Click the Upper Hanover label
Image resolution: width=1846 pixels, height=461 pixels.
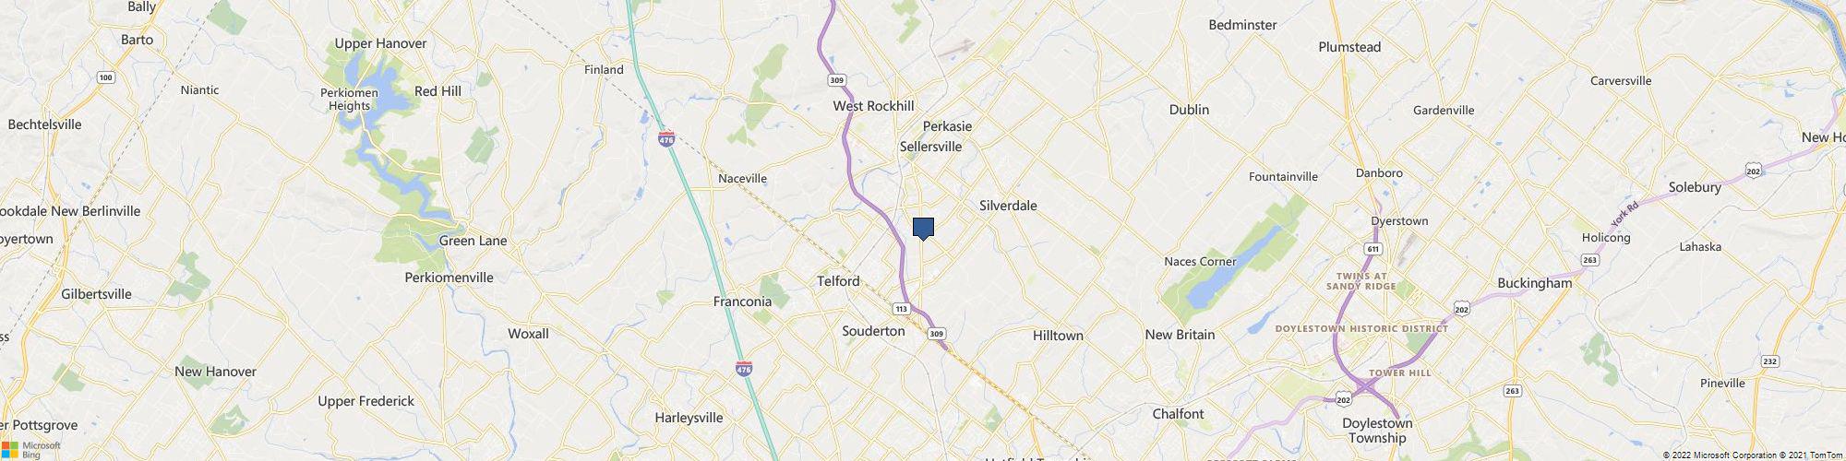tap(380, 43)
